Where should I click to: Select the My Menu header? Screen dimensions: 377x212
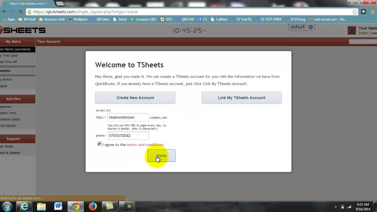coord(13,42)
